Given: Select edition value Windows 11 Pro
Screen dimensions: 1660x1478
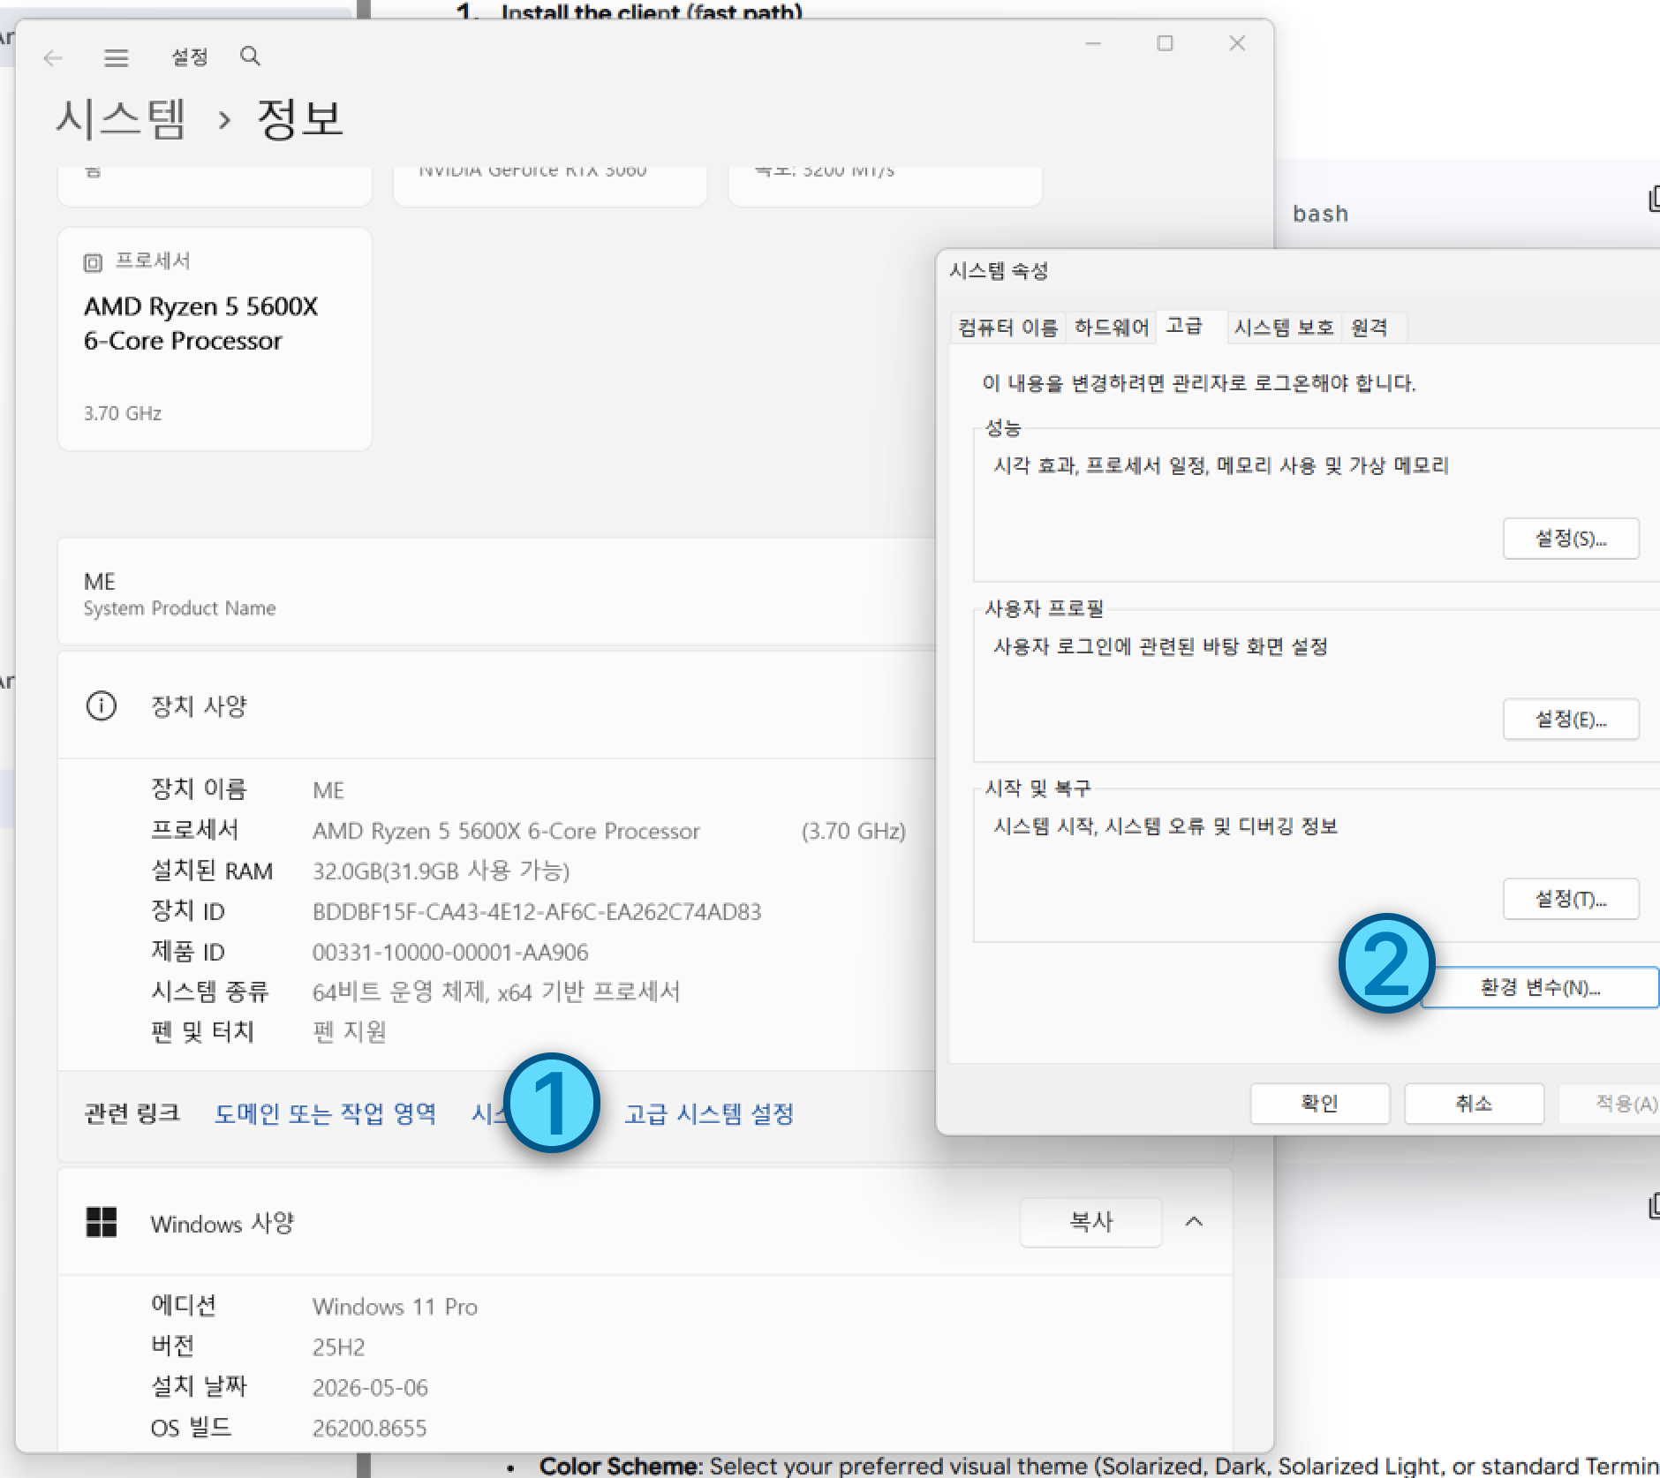Looking at the screenshot, I should point(395,1307).
